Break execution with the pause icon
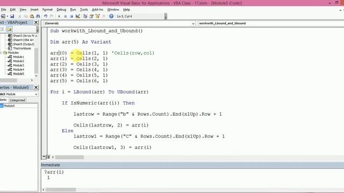344x193 pixels. pos(66,16)
